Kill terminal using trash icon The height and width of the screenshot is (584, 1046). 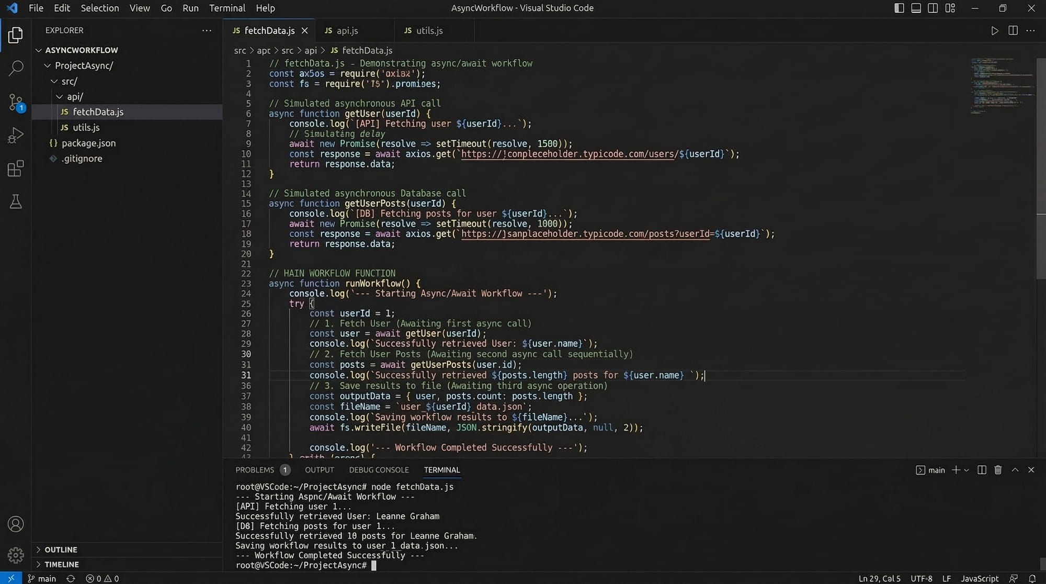click(998, 470)
